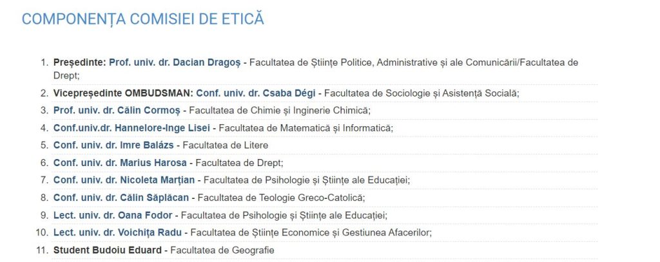This screenshot has width=660, height=262.
Task: Click Facultatea de Geografie text
Action: tap(222, 250)
